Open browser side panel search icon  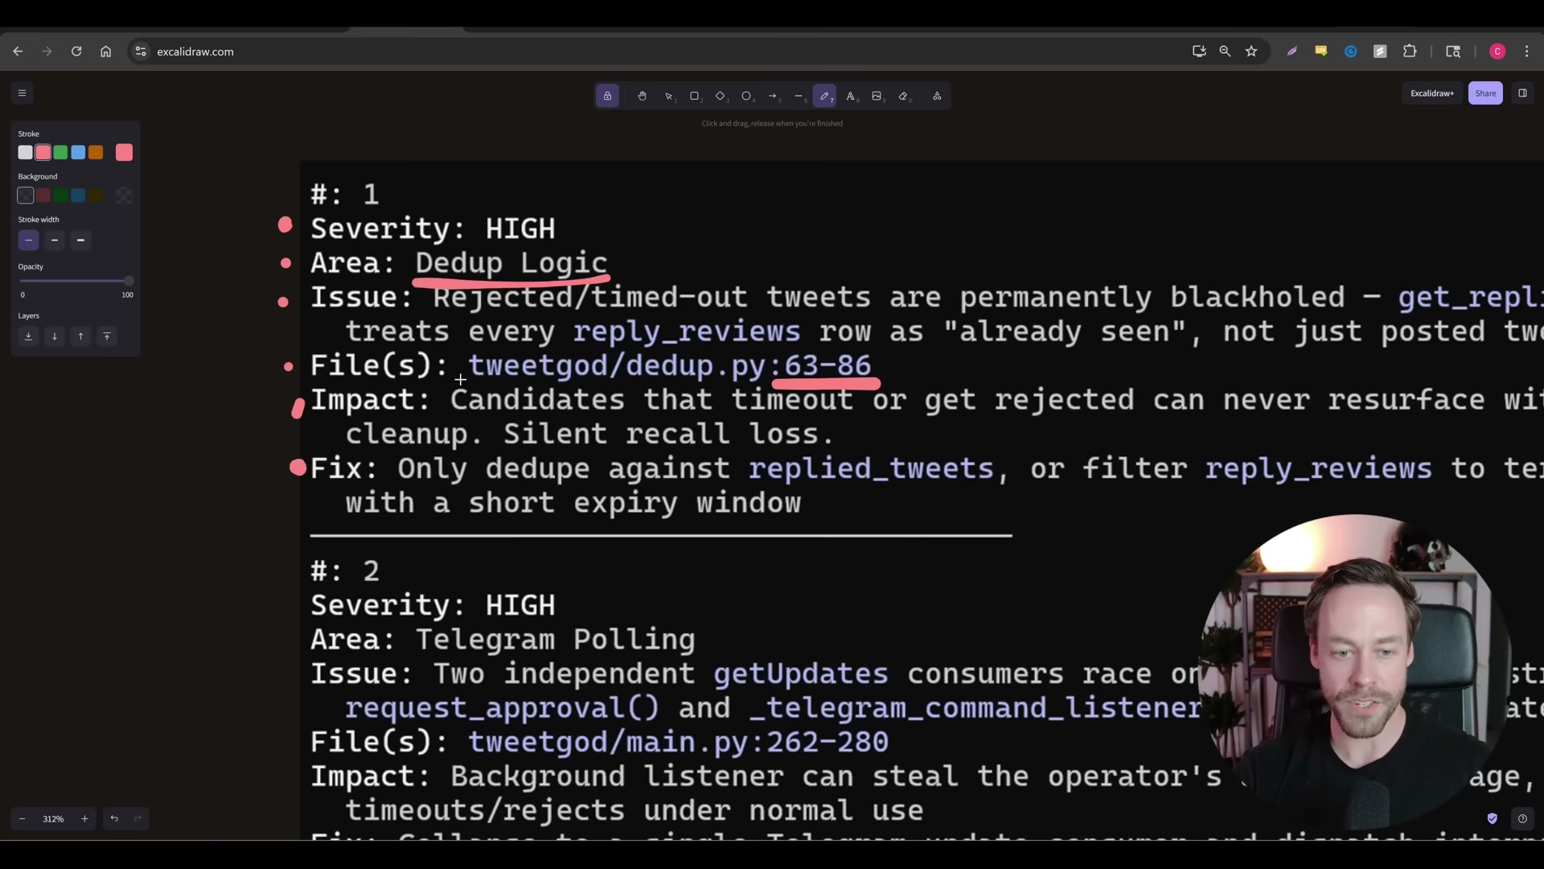coord(1453,51)
